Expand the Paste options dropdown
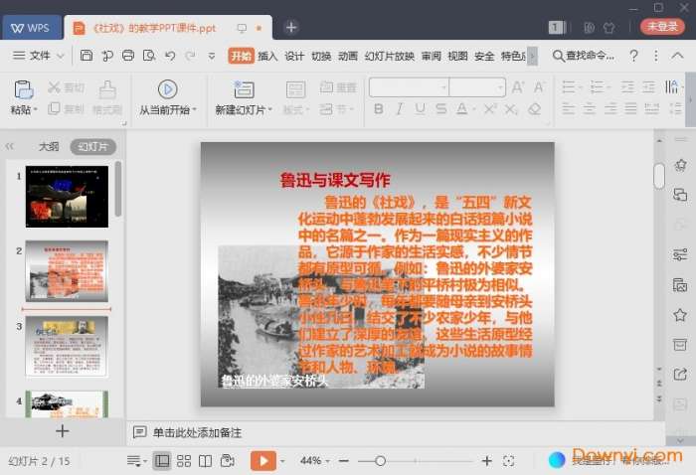This screenshot has width=696, height=475. tap(36, 109)
